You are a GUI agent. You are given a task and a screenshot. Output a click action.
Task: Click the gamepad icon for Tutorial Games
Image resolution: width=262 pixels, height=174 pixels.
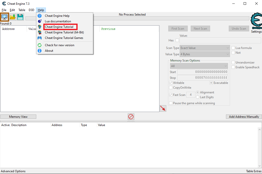(40, 38)
